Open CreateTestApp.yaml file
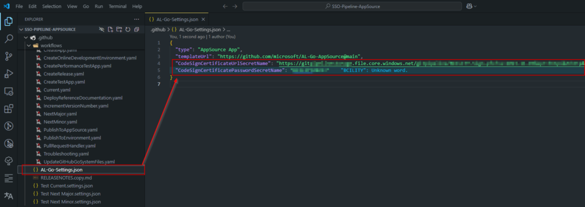 [64, 82]
